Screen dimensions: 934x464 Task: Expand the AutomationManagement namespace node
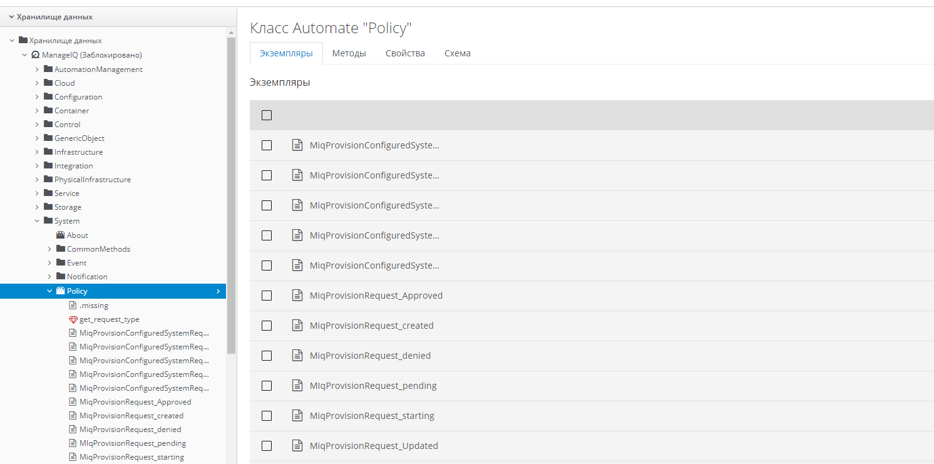pos(37,70)
